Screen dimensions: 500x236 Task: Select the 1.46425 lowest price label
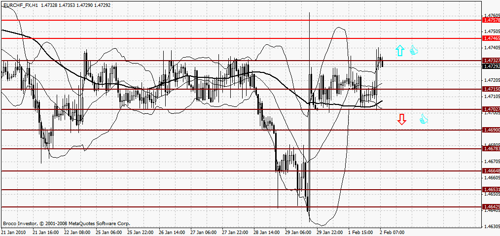491,207
